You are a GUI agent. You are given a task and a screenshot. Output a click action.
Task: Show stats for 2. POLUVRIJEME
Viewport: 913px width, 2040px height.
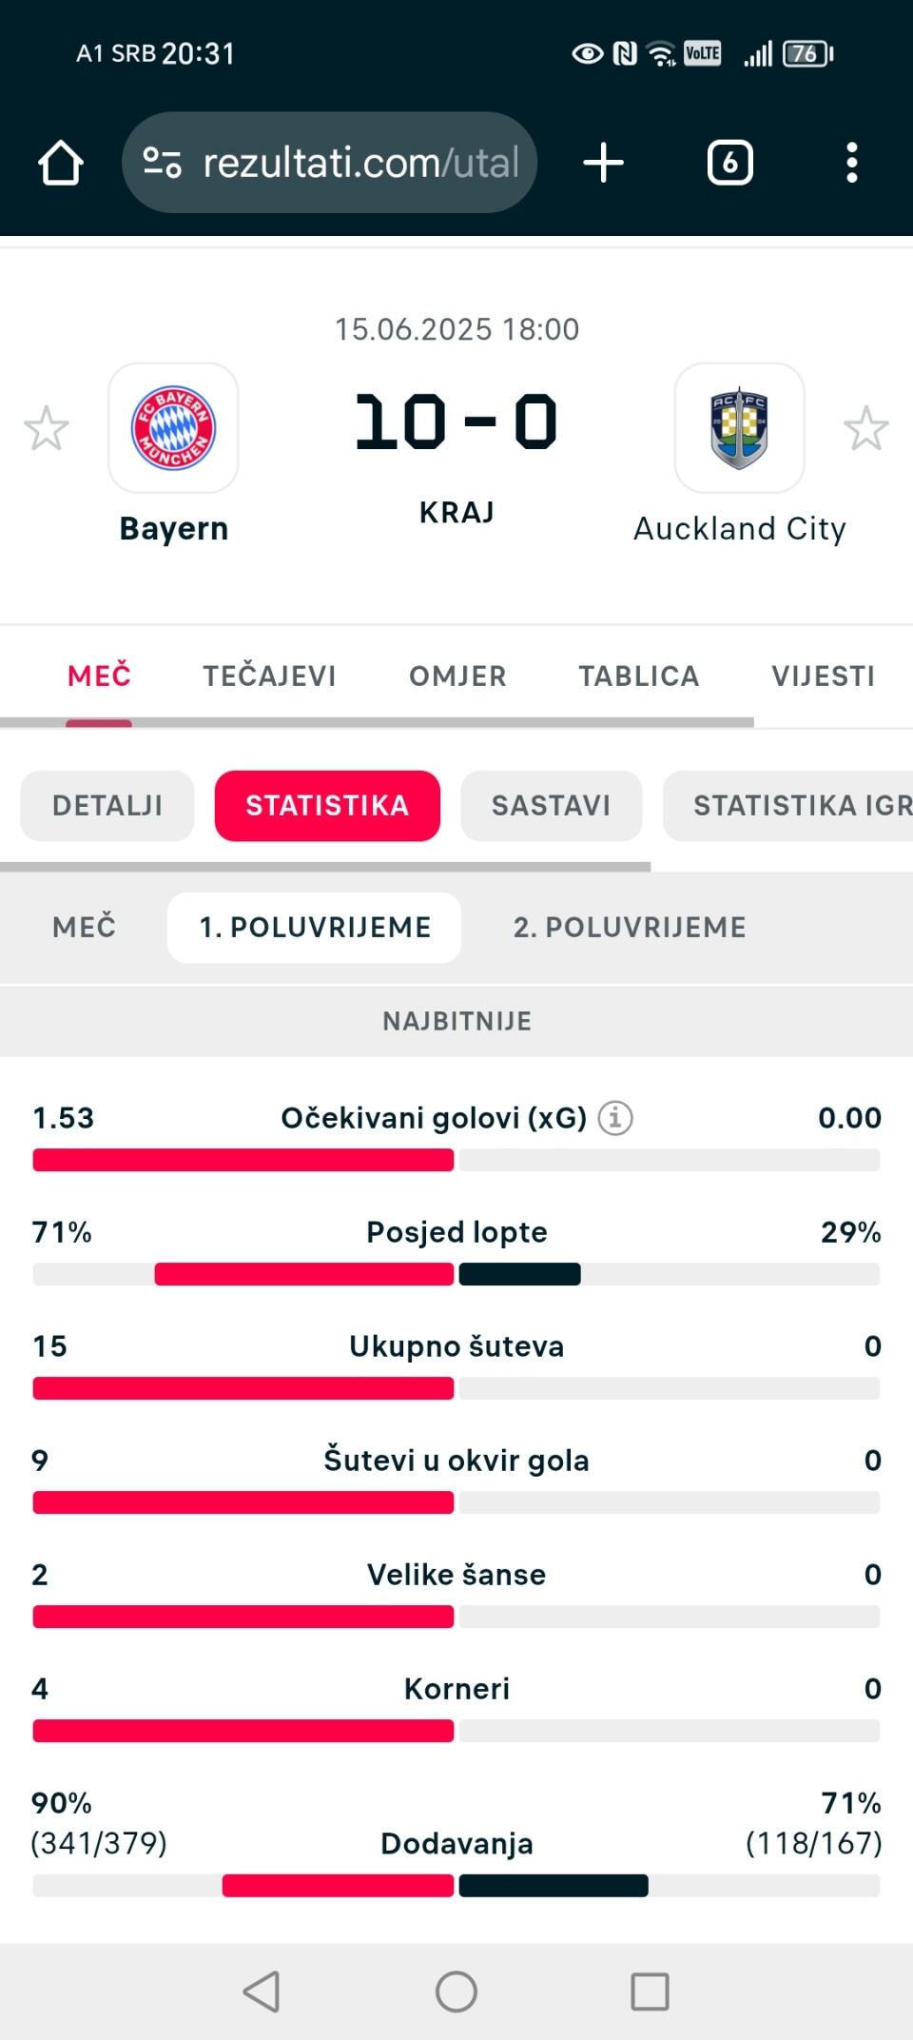pos(630,927)
